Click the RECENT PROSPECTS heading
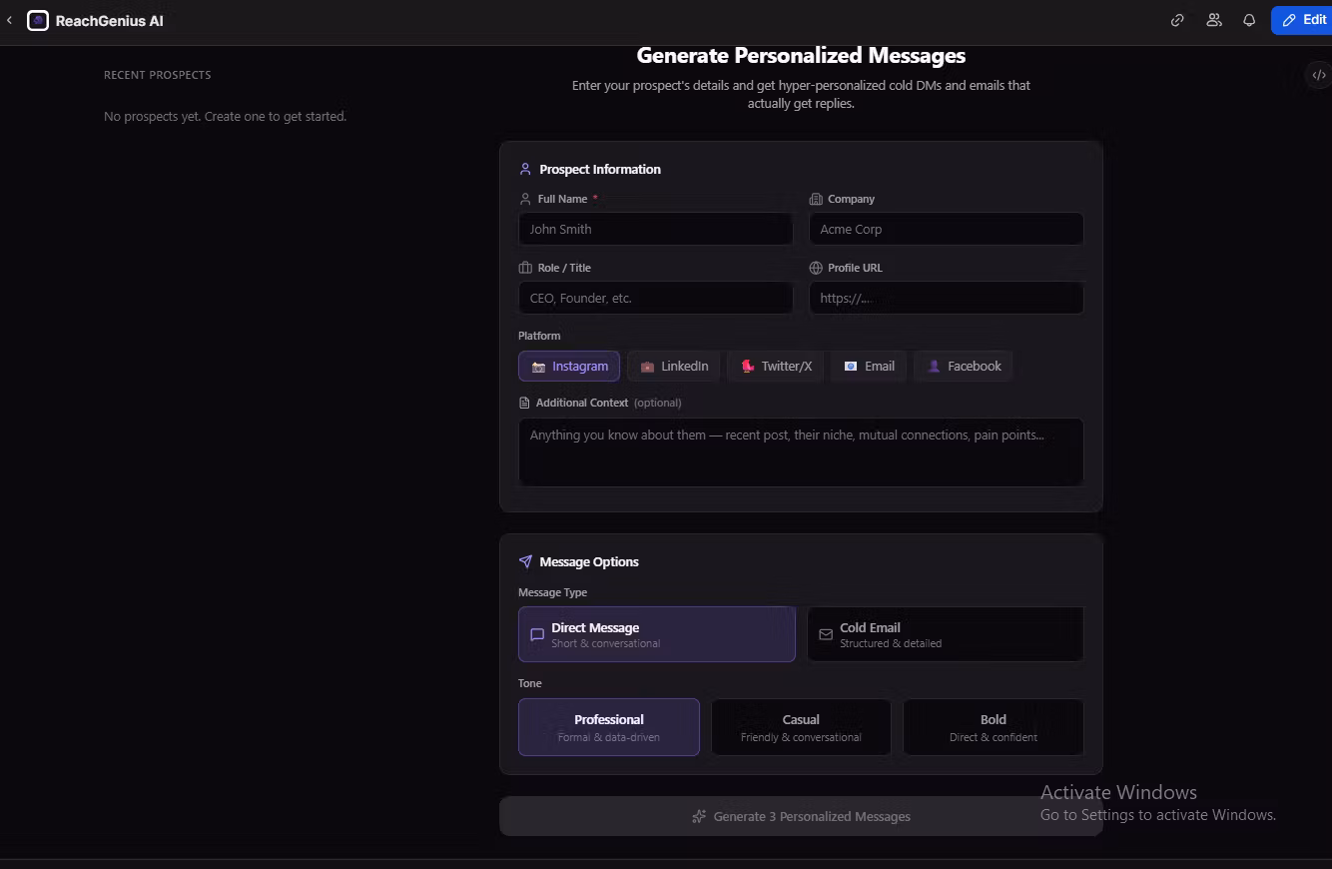Image resolution: width=1332 pixels, height=869 pixels. (158, 75)
